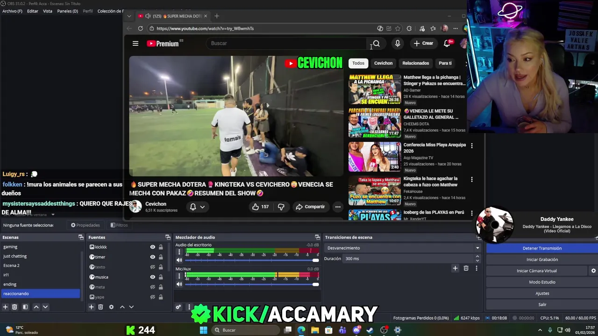Remove source with trash icon in Fuentes
598x336 pixels.
[x=100, y=307]
